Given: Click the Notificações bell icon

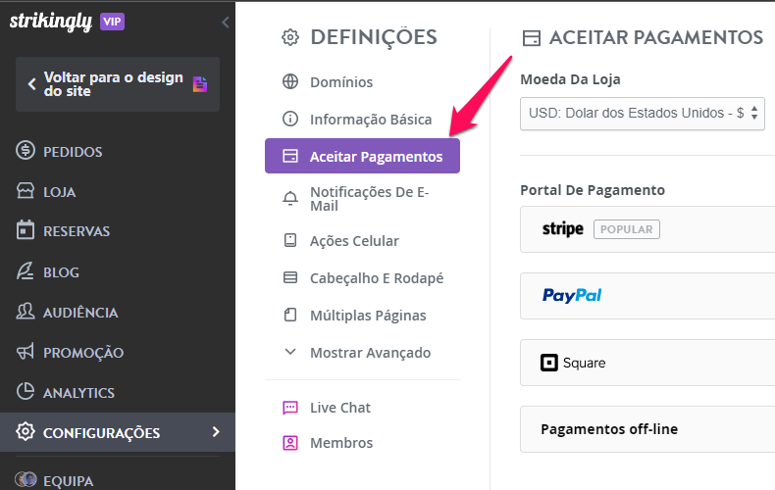Looking at the screenshot, I should pos(290,198).
